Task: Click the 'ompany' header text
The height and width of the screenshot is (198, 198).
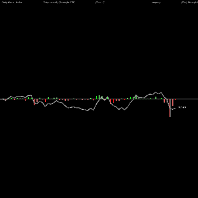Action: pyautogui.click(x=156, y=3)
